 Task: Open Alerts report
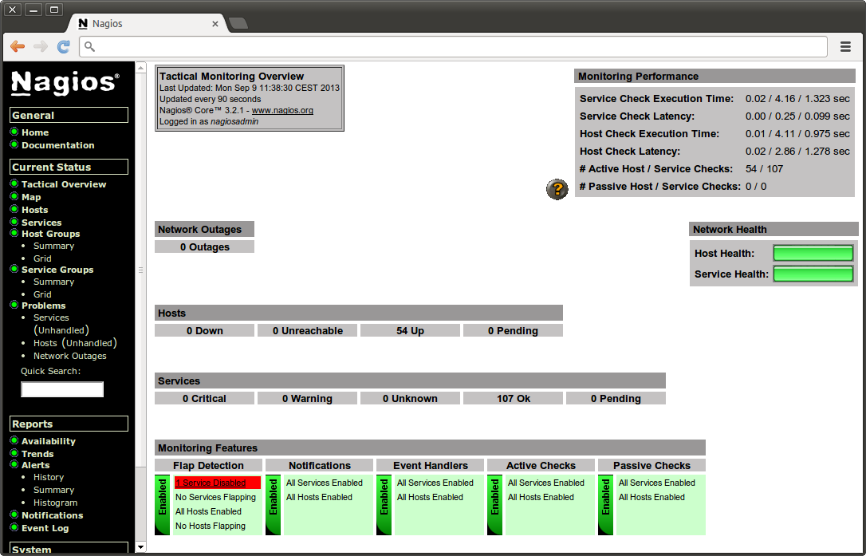[36, 465]
